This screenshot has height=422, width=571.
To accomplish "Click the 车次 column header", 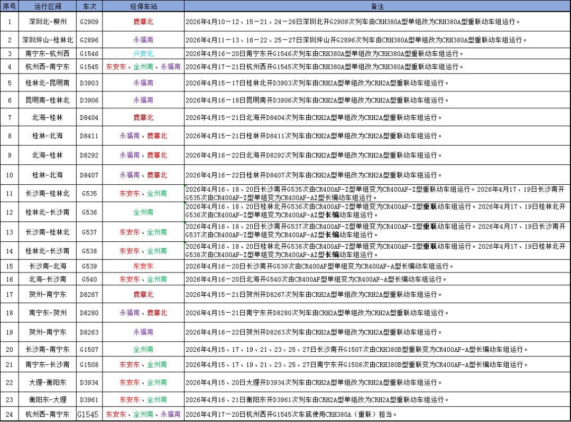I will click(x=89, y=6).
